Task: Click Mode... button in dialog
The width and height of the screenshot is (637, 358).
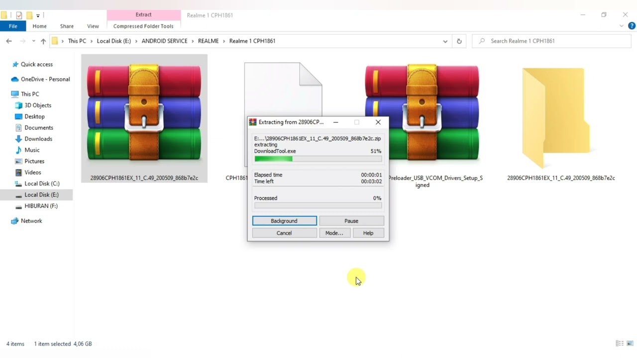Action: 334,233
